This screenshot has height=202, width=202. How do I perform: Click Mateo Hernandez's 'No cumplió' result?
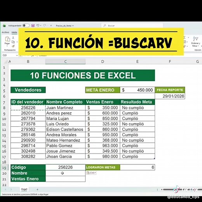click(x=138, y=140)
